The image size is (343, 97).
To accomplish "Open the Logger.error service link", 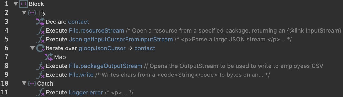I will [86, 93].
